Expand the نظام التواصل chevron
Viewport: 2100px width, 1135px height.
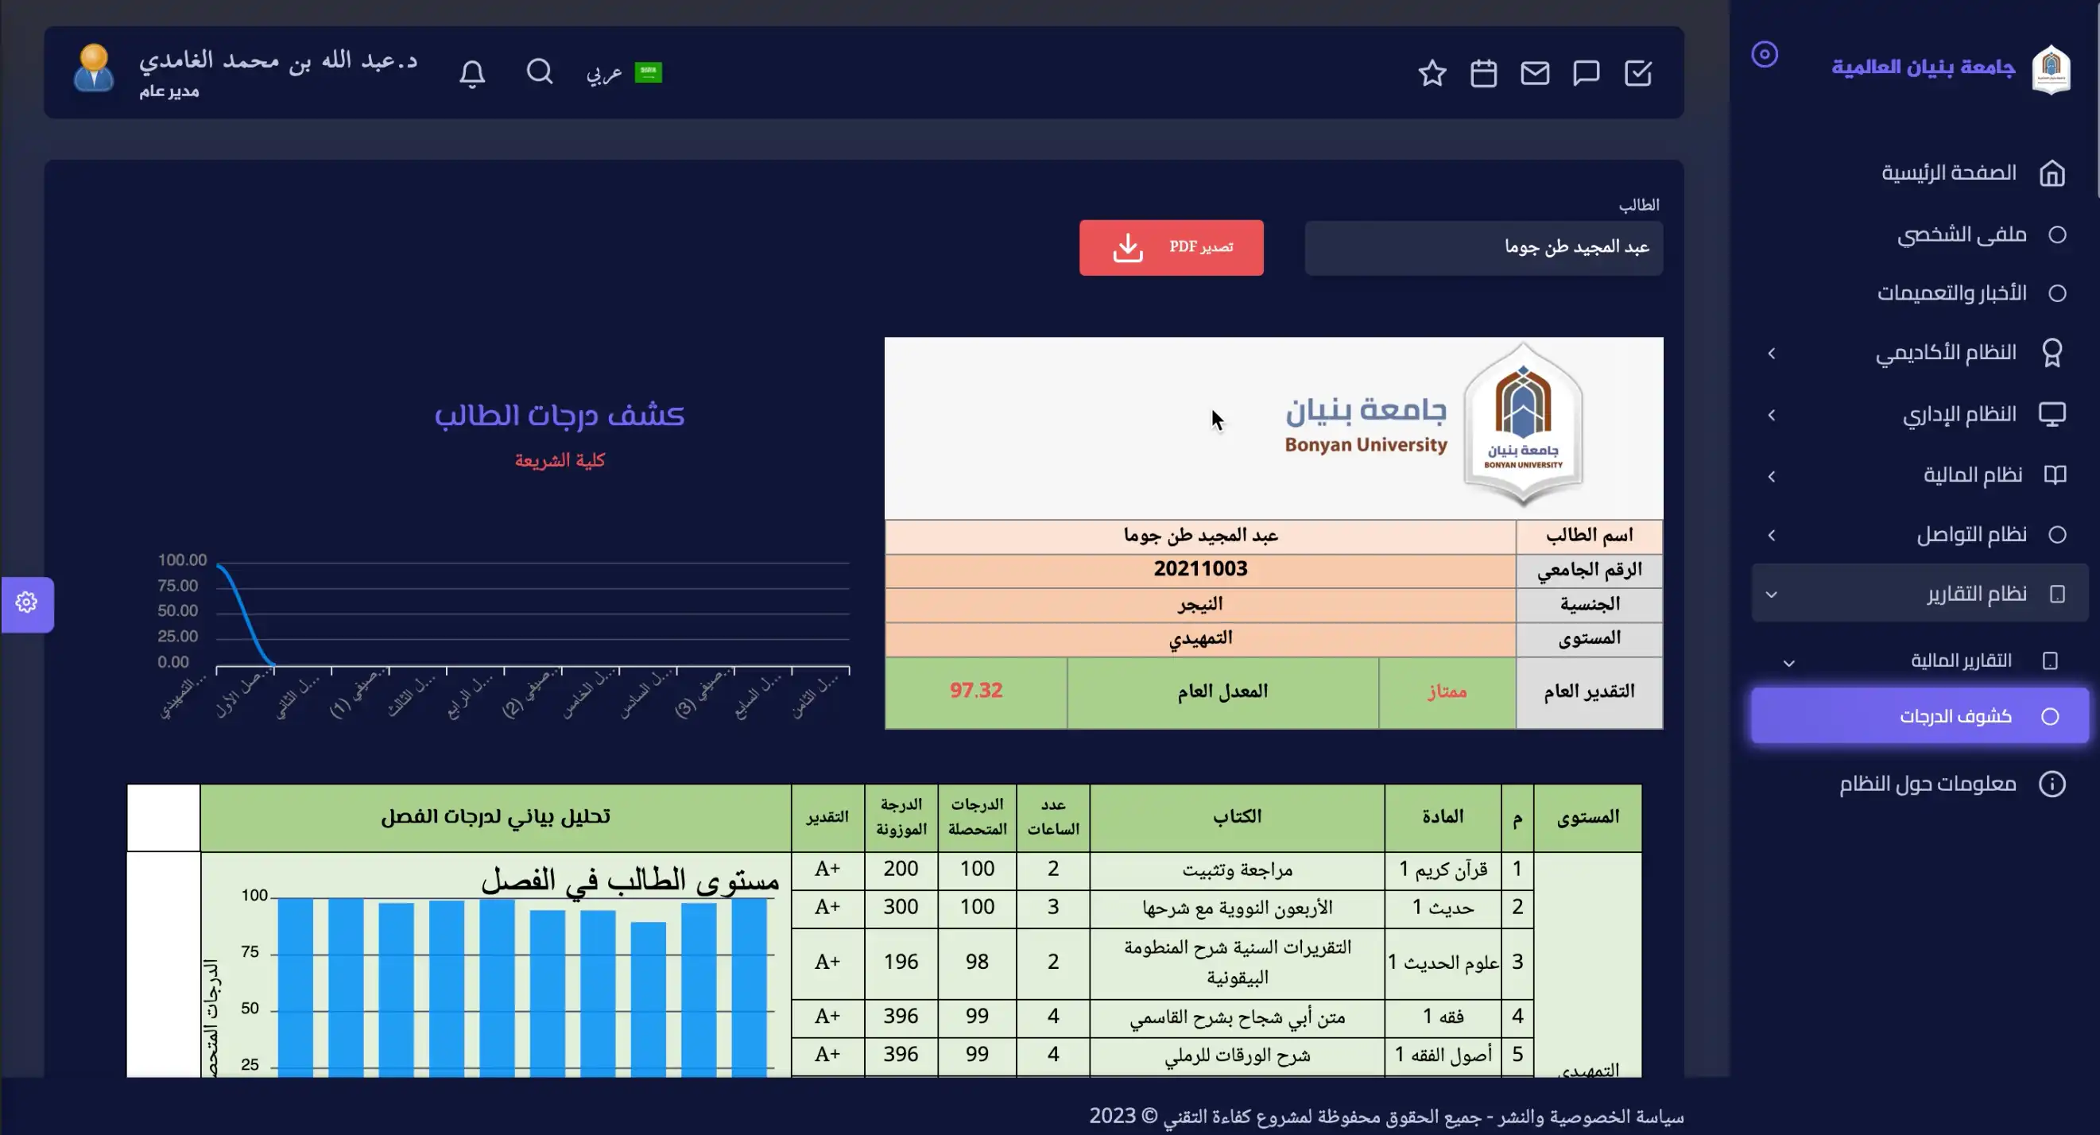point(1772,536)
